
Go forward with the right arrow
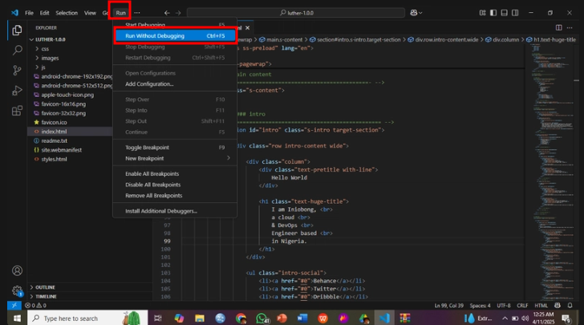178,13
